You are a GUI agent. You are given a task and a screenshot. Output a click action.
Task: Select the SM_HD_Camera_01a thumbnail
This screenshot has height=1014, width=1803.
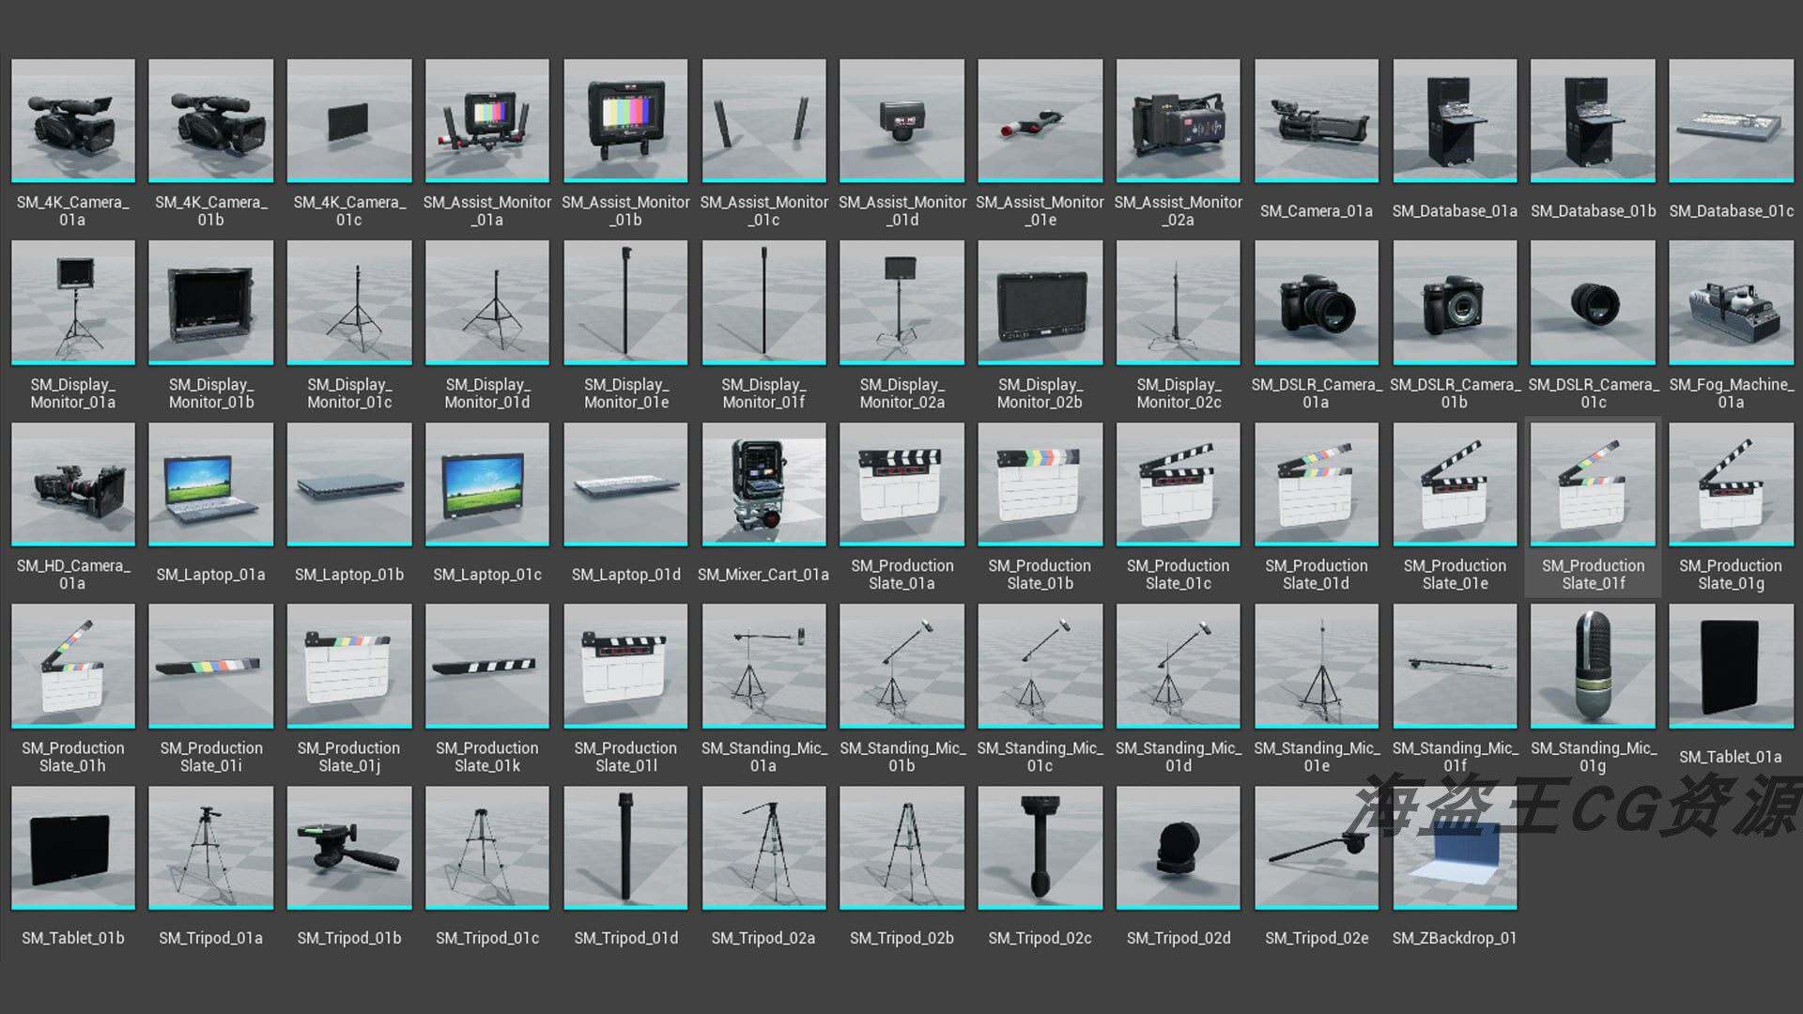click(73, 484)
